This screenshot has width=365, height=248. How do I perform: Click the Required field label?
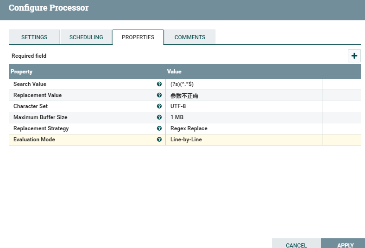click(x=29, y=56)
